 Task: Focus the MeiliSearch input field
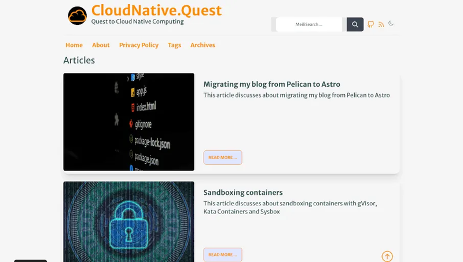(309, 24)
